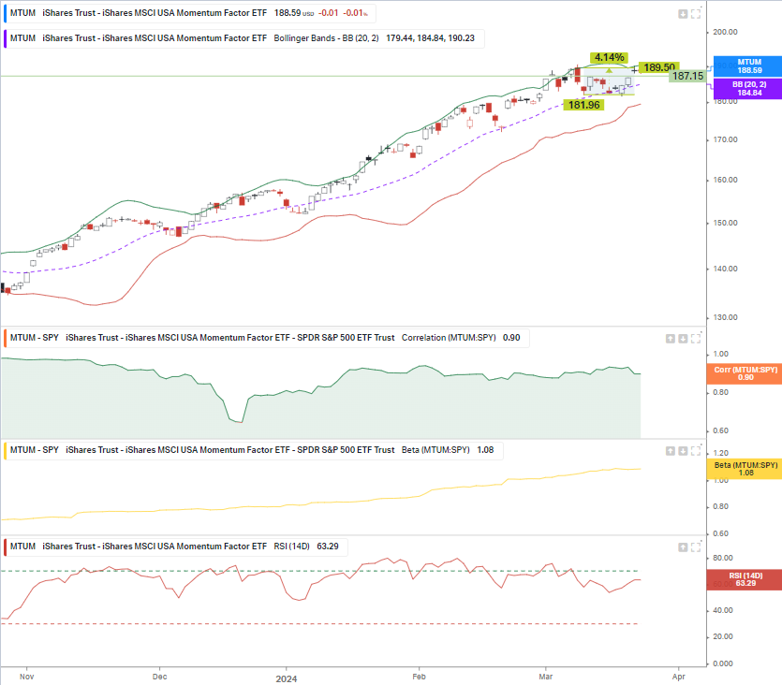The width and height of the screenshot is (782, 685).
Task: Select the MTUM price series legend
Action: tap(189, 13)
